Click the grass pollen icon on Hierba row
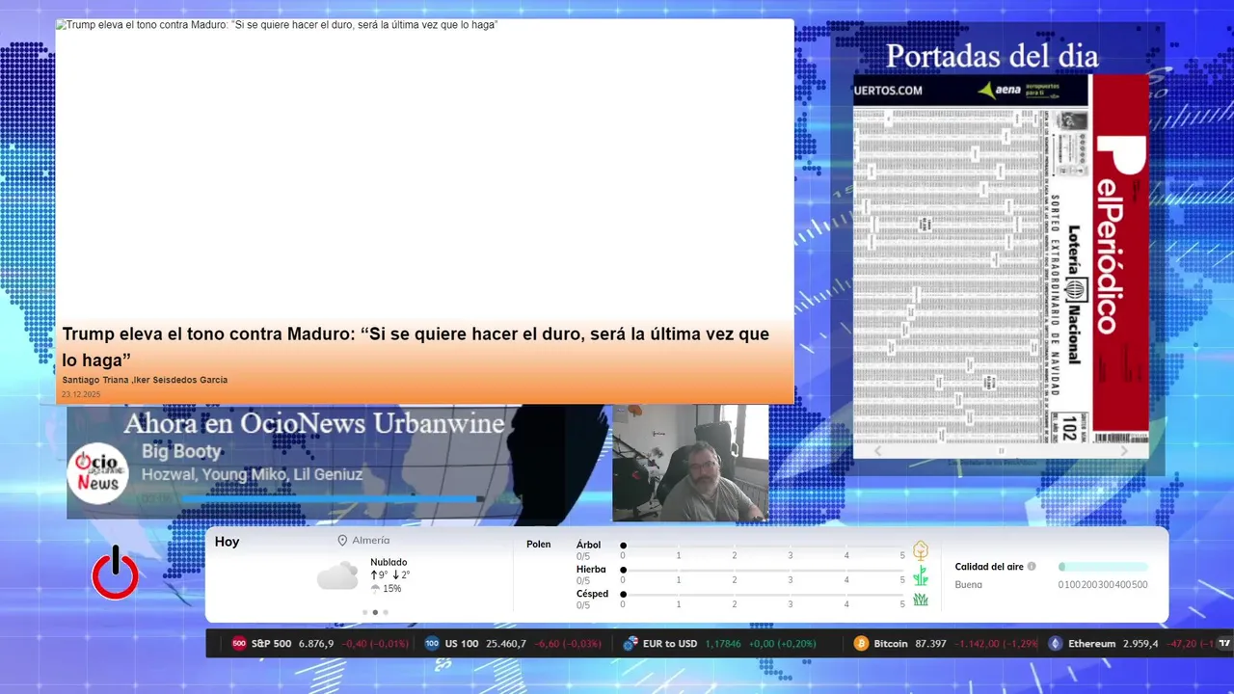 (x=921, y=575)
